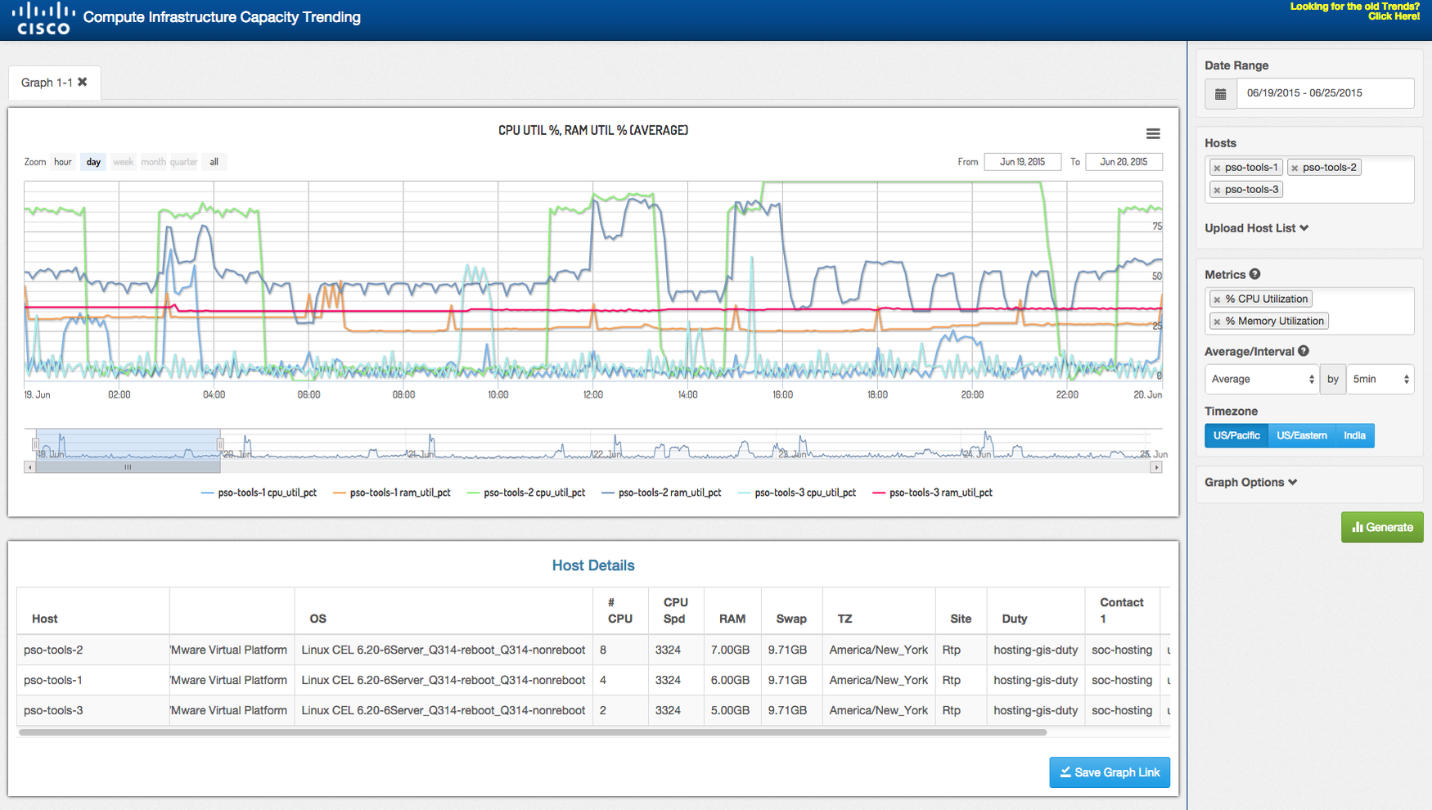Set chart zoom to hour
1432x810 pixels.
(63, 162)
